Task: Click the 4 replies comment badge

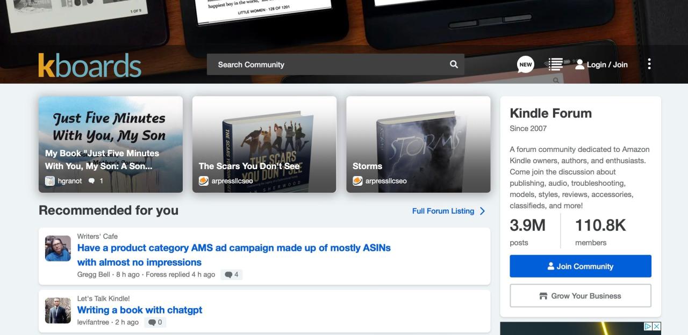Action: click(x=232, y=274)
